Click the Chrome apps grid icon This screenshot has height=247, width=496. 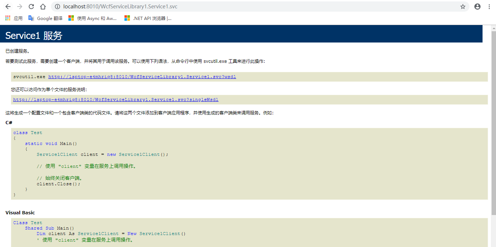[7, 18]
